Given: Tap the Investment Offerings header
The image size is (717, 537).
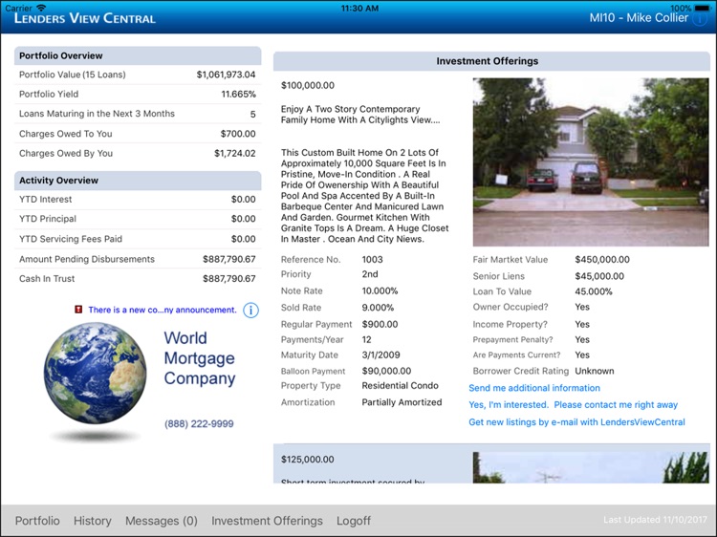Looking at the screenshot, I should [x=491, y=61].
